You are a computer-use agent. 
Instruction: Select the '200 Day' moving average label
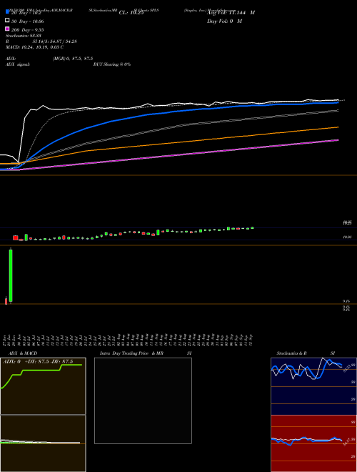click(x=27, y=30)
